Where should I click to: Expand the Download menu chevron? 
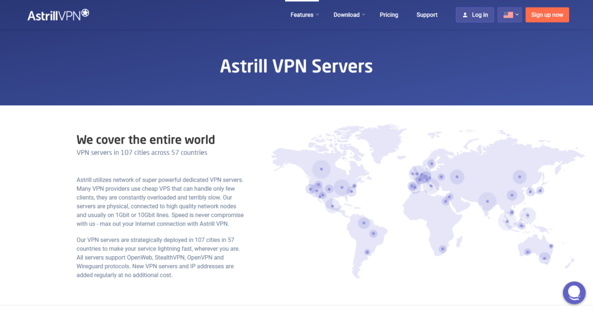pyautogui.click(x=364, y=14)
